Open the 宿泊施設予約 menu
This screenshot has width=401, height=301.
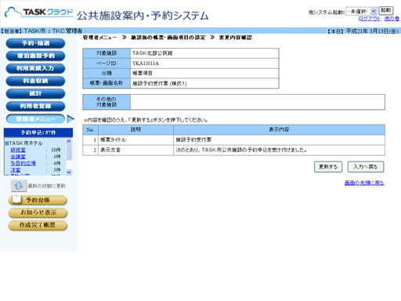(35, 56)
